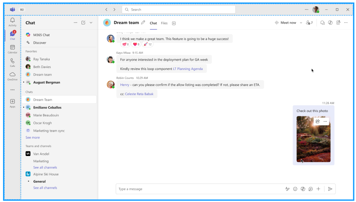The height and width of the screenshot is (202, 356).
Task: Click the Henry mention
Action: pyautogui.click(x=125, y=85)
